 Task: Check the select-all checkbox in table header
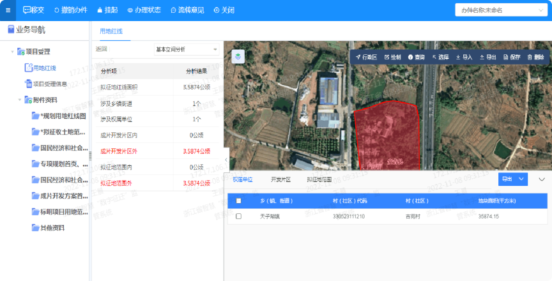(239, 201)
